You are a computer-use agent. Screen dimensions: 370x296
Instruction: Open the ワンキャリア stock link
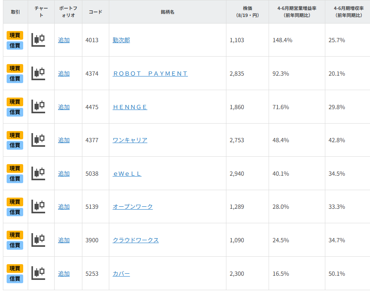130,140
